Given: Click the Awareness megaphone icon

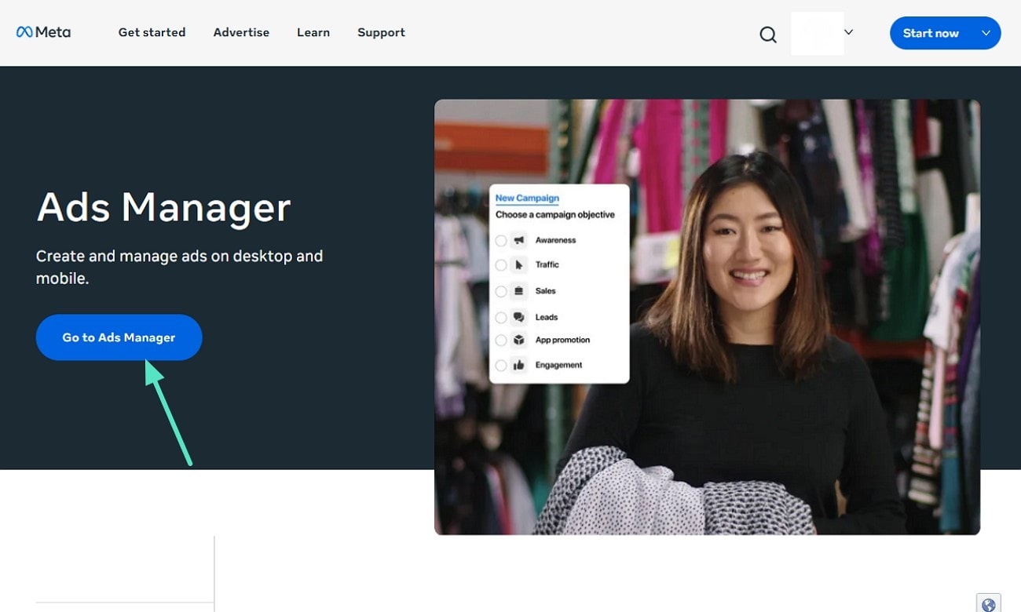Looking at the screenshot, I should click(518, 240).
